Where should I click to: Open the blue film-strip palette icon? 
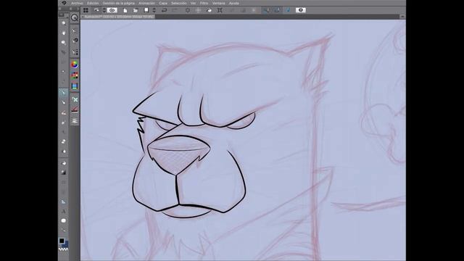point(75,86)
